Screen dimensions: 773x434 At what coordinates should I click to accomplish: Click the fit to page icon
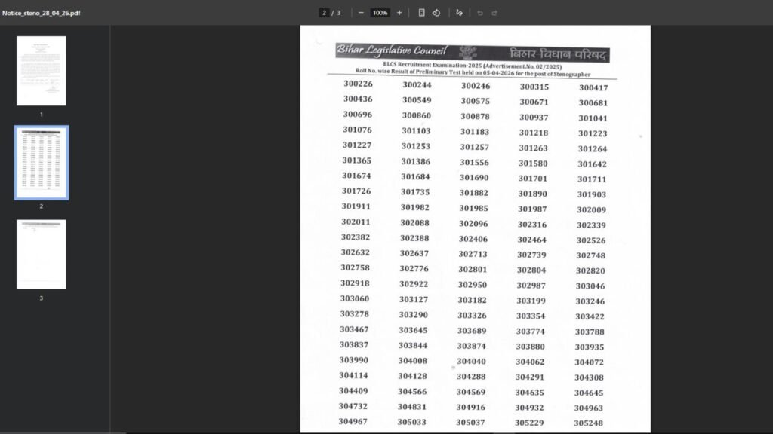[x=421, y=13]
